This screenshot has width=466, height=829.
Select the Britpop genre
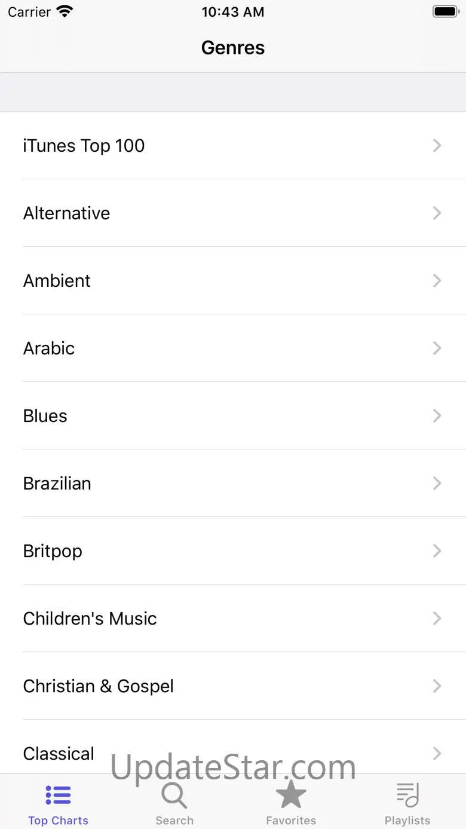pyautogui.click(x=53, y=550)
